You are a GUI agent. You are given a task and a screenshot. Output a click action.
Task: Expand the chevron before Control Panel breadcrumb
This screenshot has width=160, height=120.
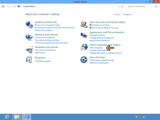pos(21,6)
